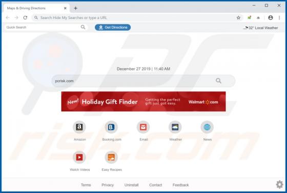Minimize the browser window
Viewport: 287px width, 193px height.
coord(254,6)
